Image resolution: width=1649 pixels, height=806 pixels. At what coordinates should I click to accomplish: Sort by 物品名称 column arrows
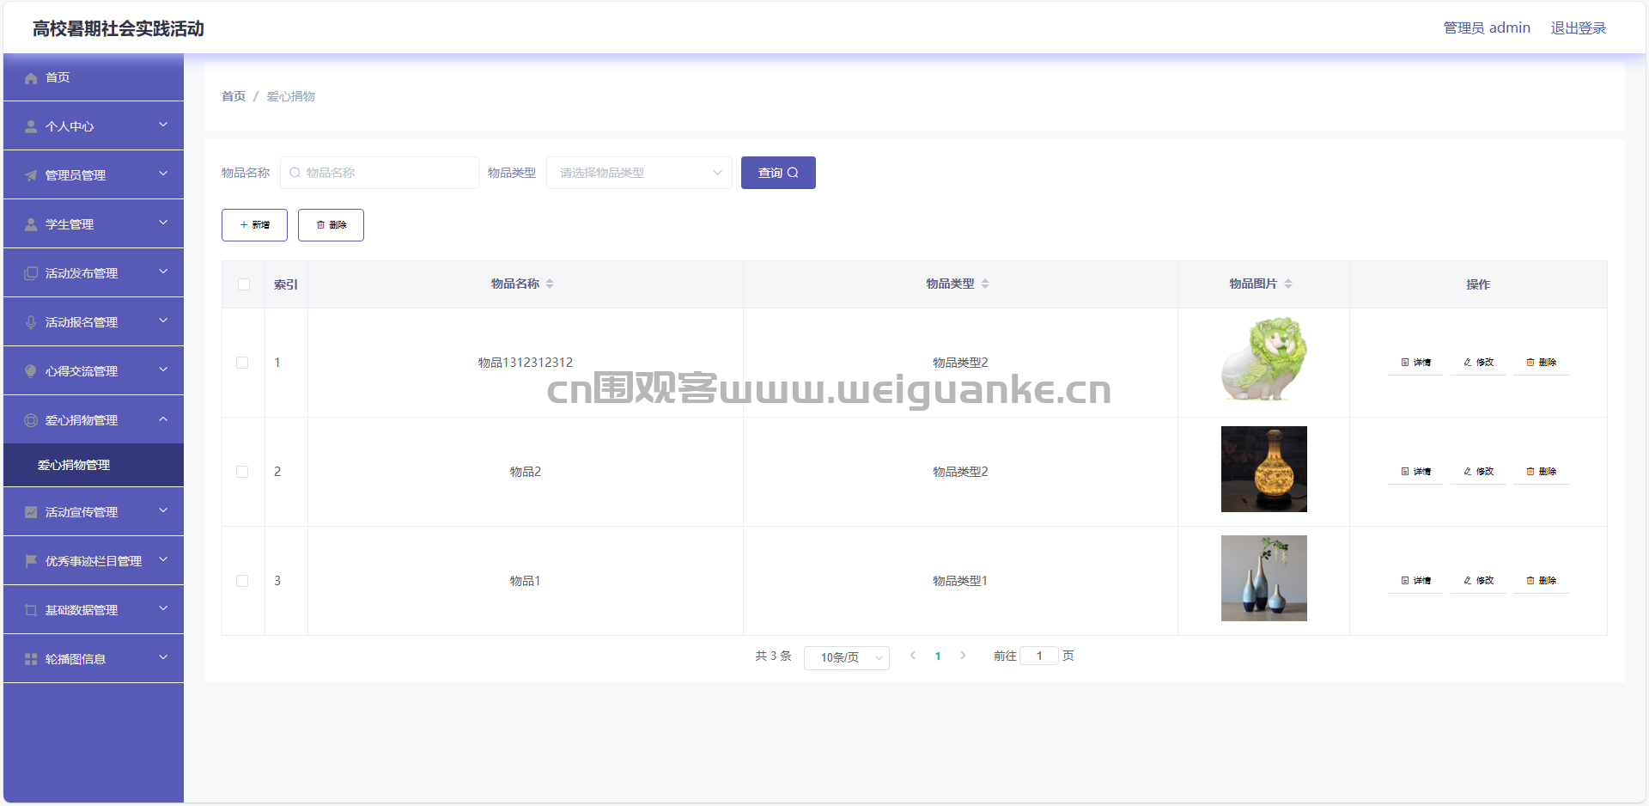click(550, 284)
